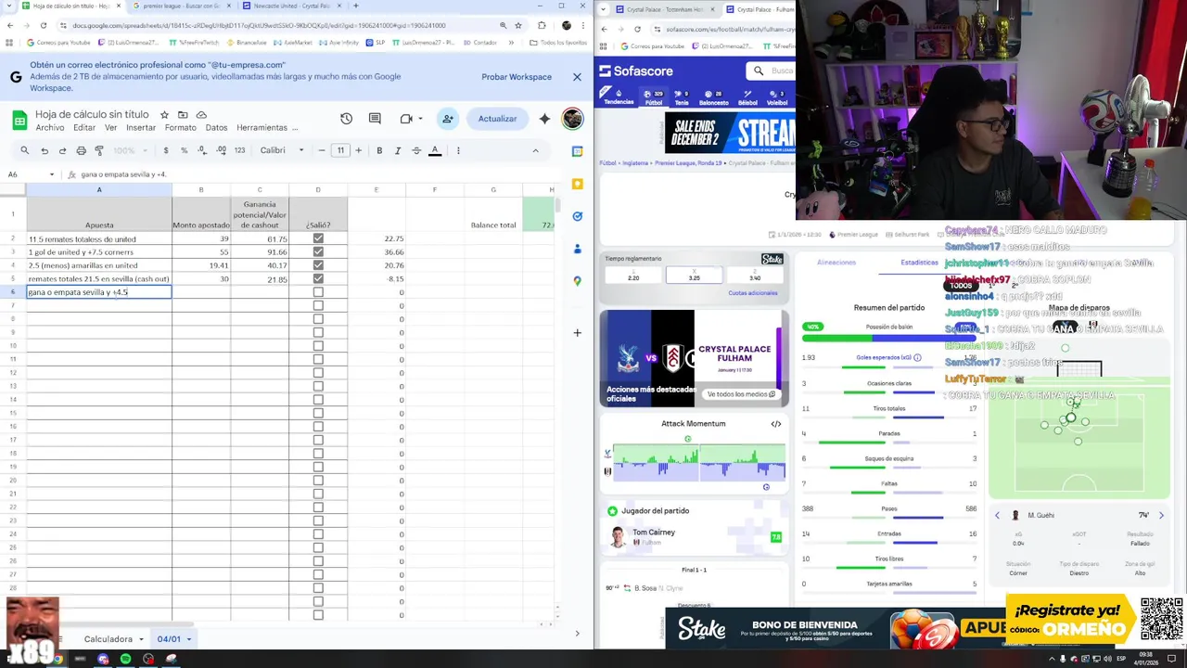Click Probar Workspace link
The height and width of the screenshot is (668, 1187).
point(517,77)
